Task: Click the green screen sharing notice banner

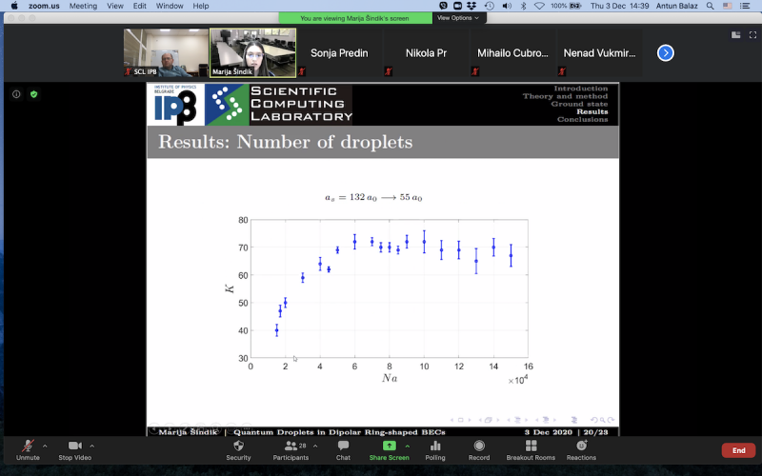Action: (x=355, y=18)
